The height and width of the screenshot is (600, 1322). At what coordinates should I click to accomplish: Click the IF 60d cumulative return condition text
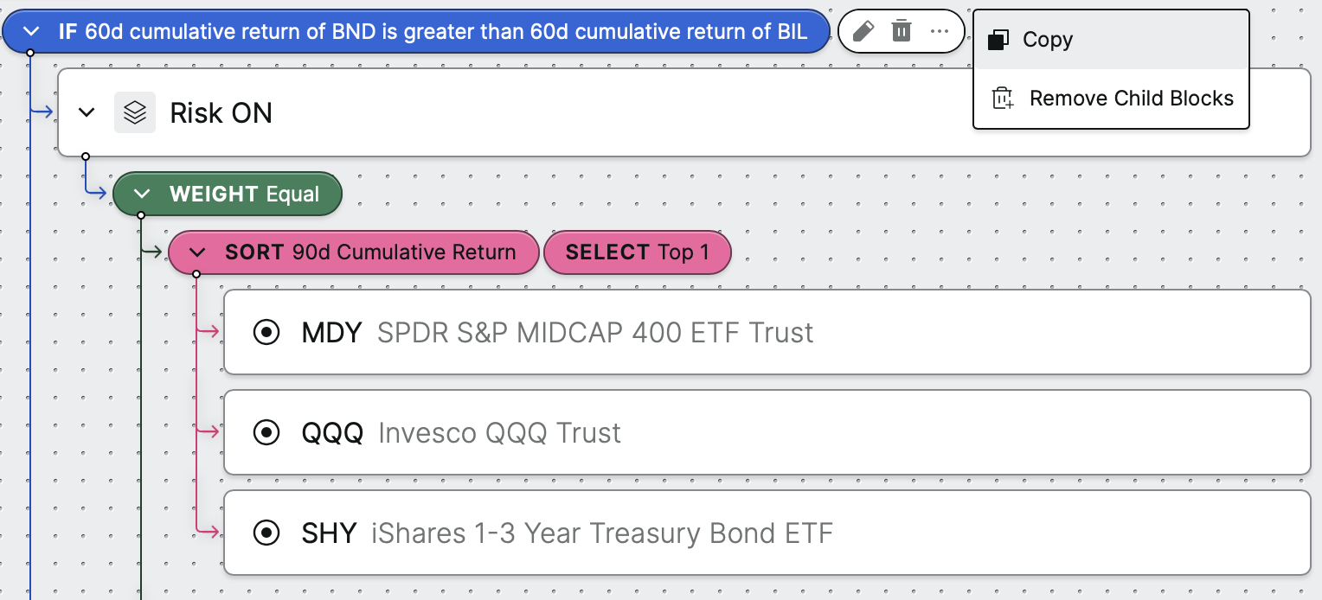pos(433,32)
